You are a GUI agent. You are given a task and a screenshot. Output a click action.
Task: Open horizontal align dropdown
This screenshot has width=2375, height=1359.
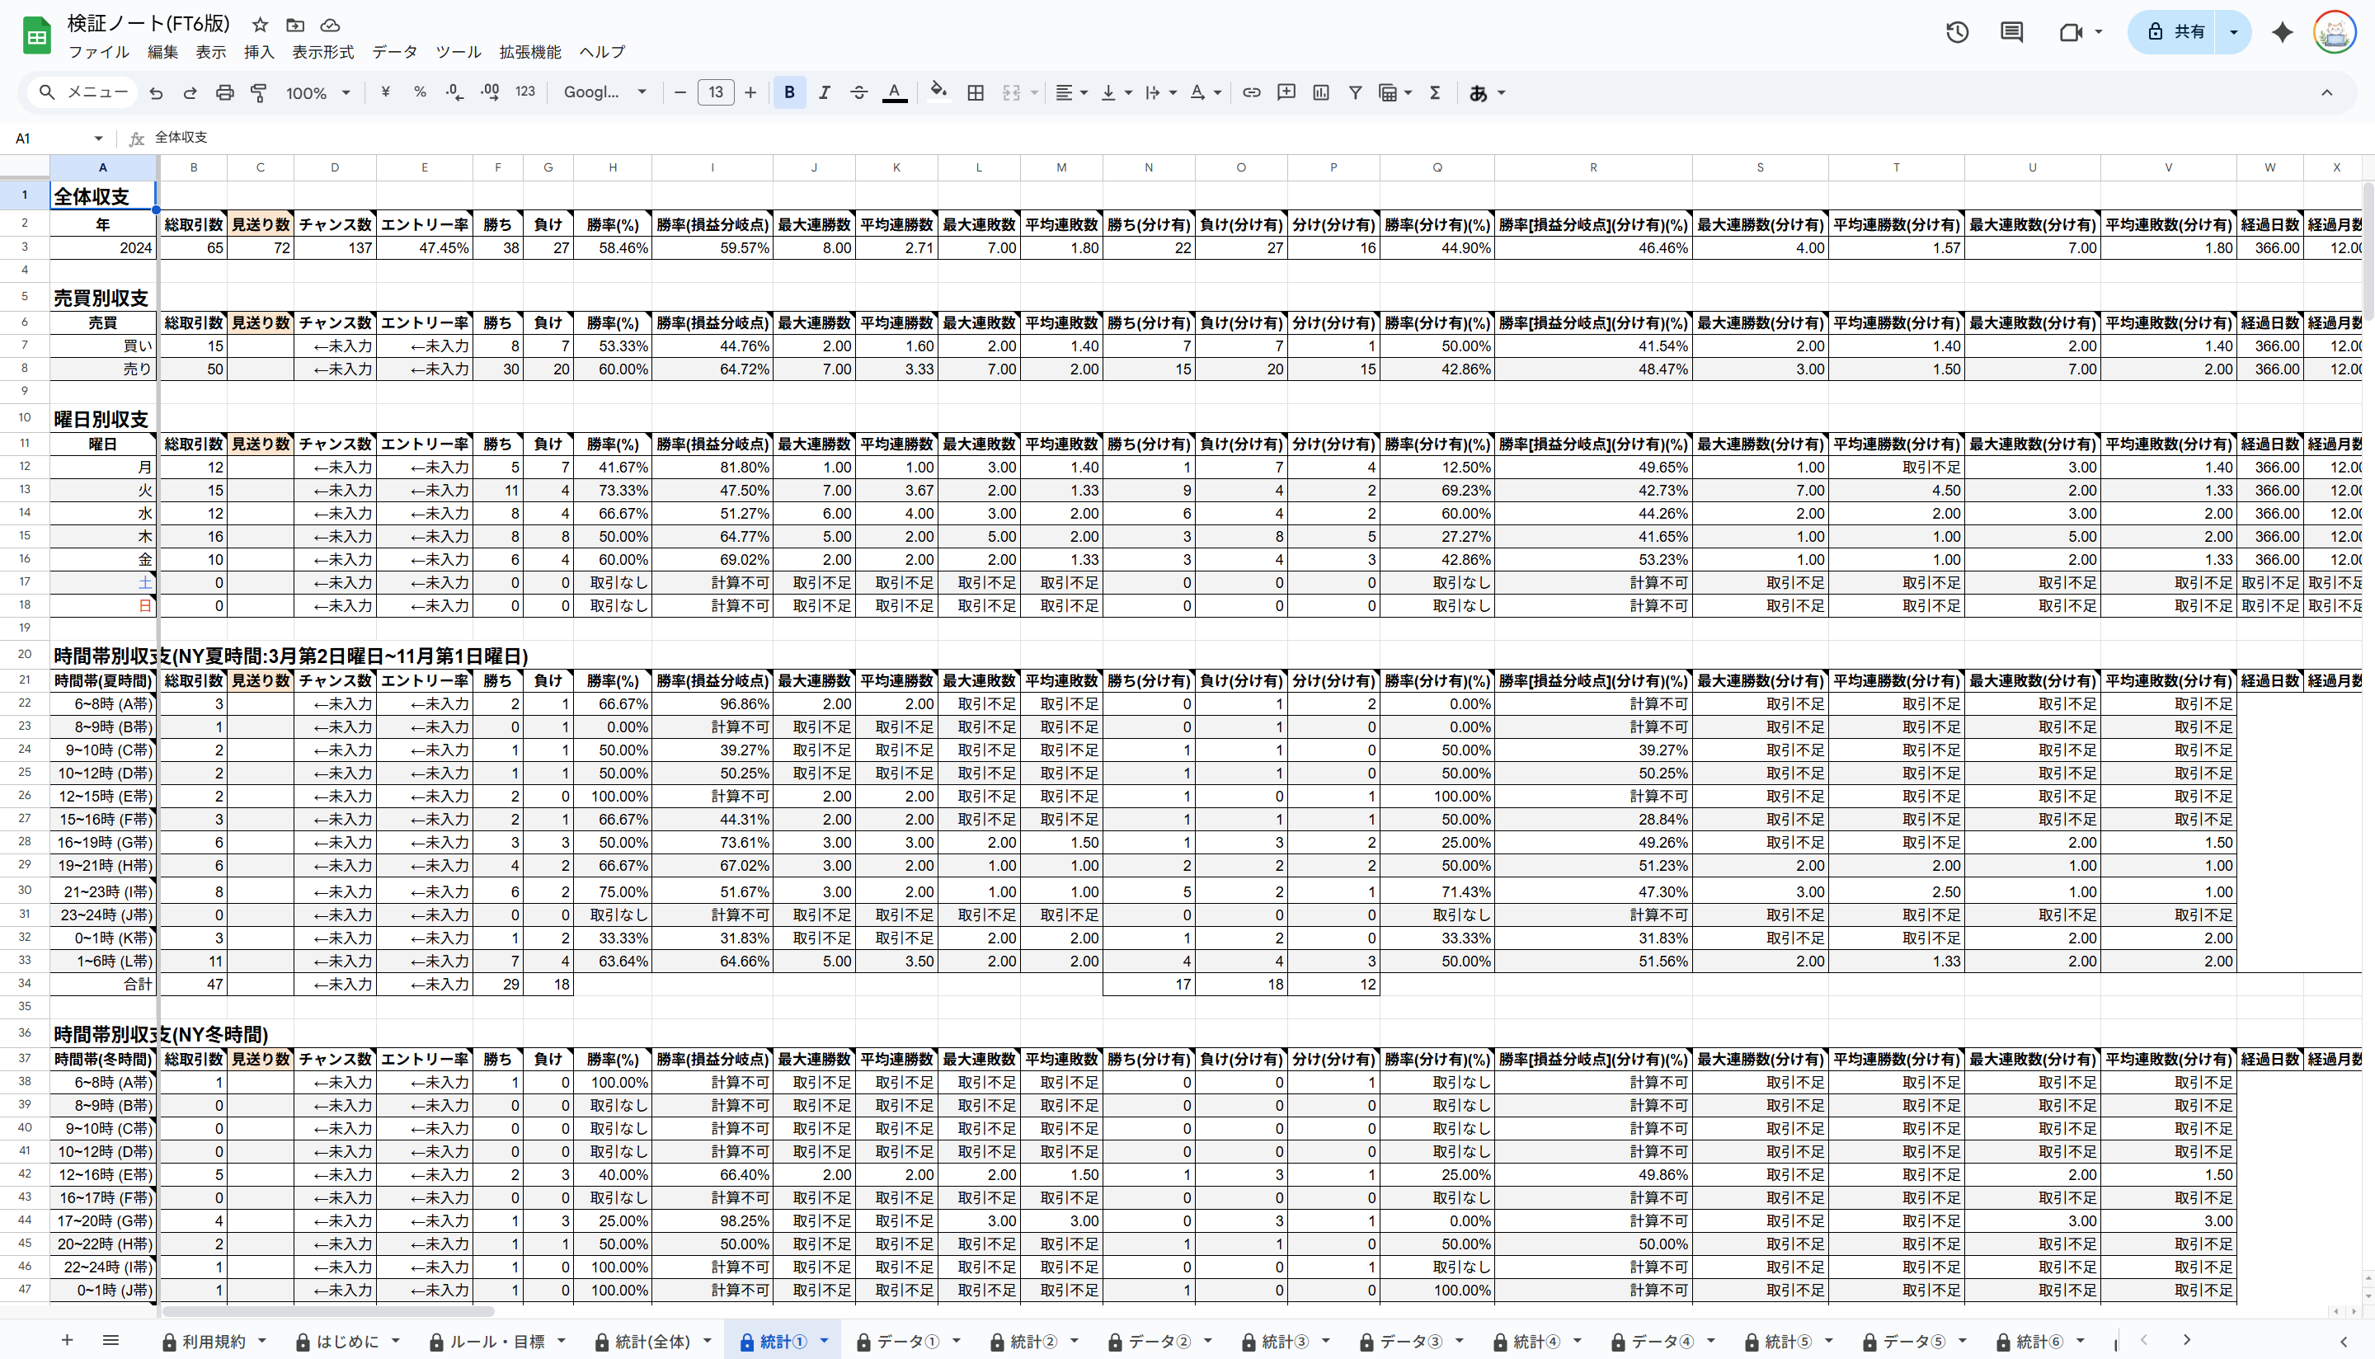click(1070, 92)
